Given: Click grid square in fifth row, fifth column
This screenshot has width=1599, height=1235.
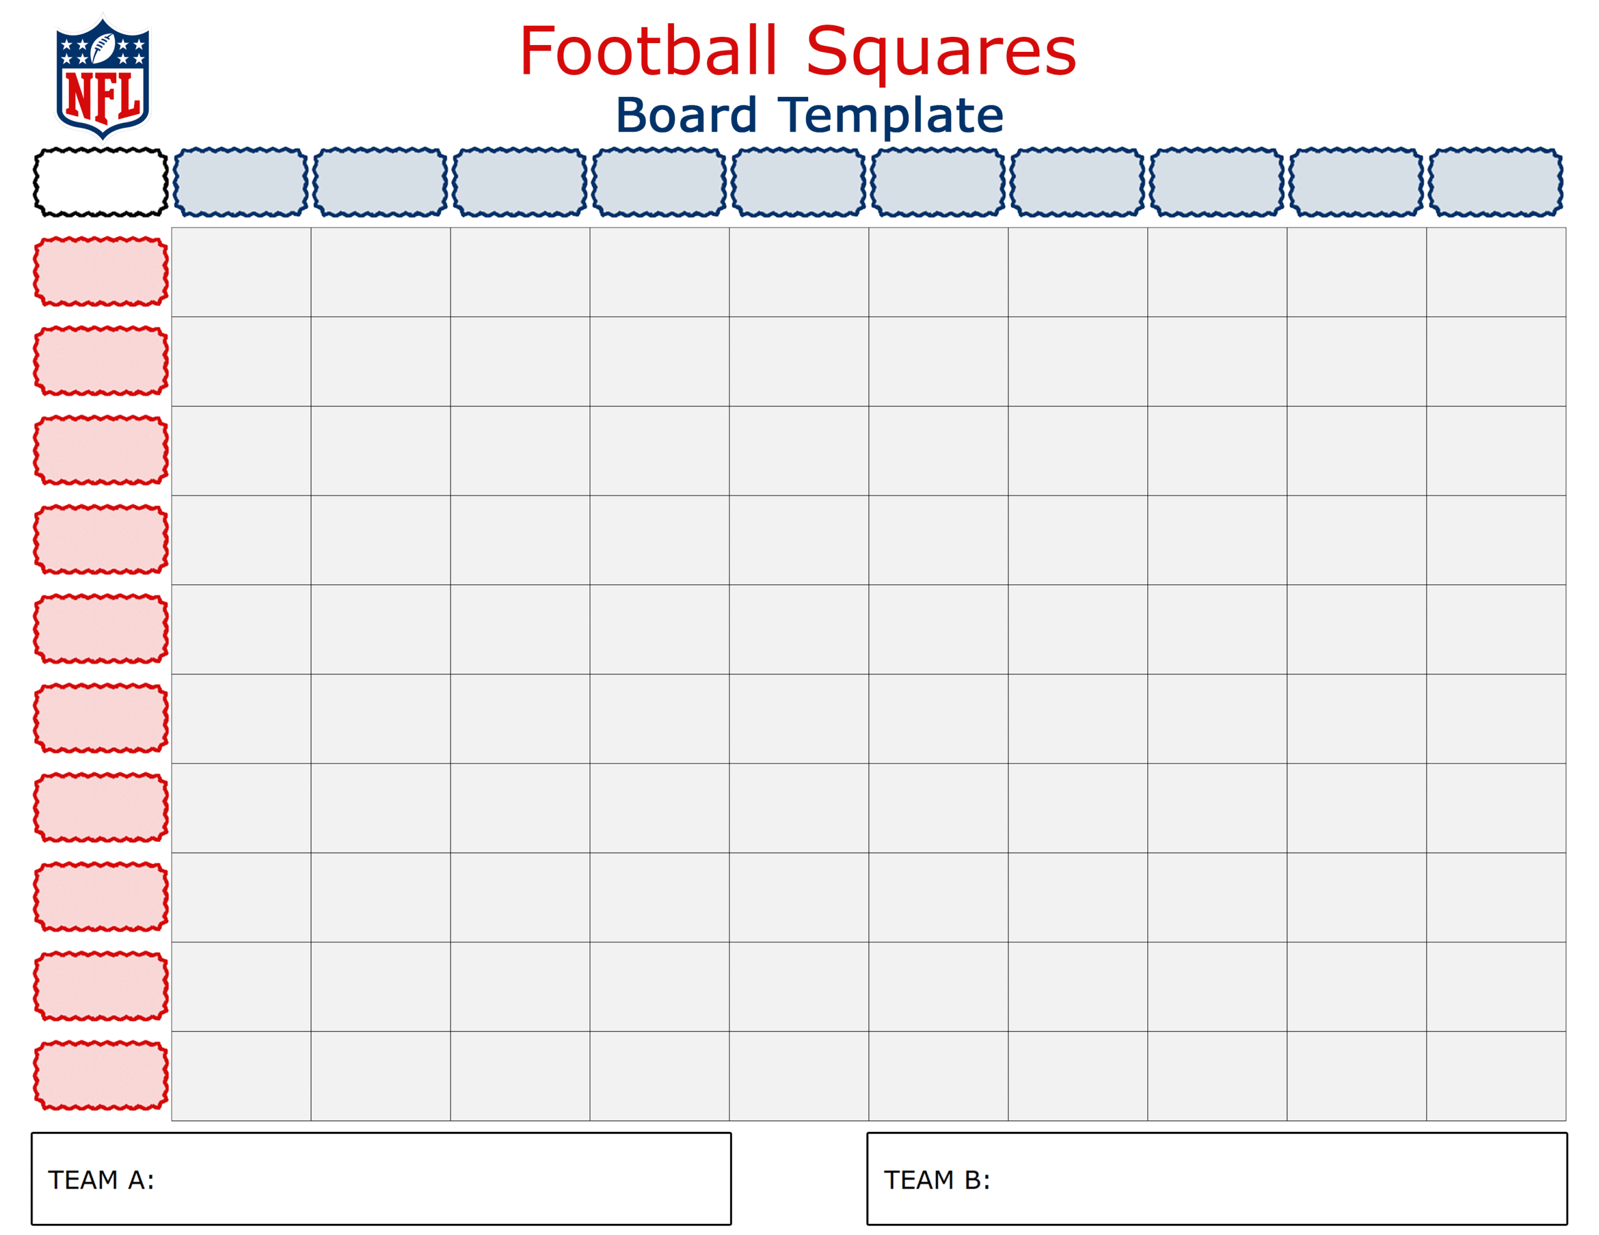Looking at the screenshot, I should [799, 629].
